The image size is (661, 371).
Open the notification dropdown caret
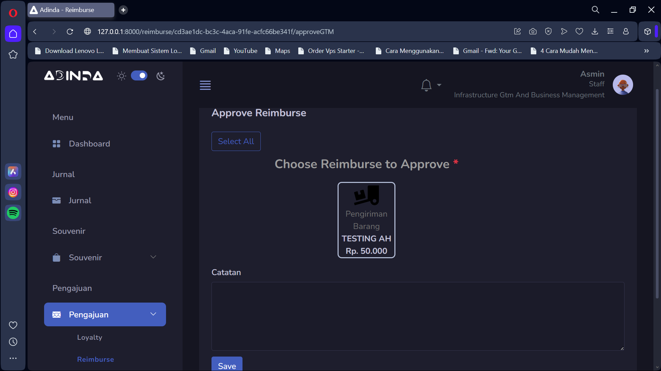(x=439, y=85)
